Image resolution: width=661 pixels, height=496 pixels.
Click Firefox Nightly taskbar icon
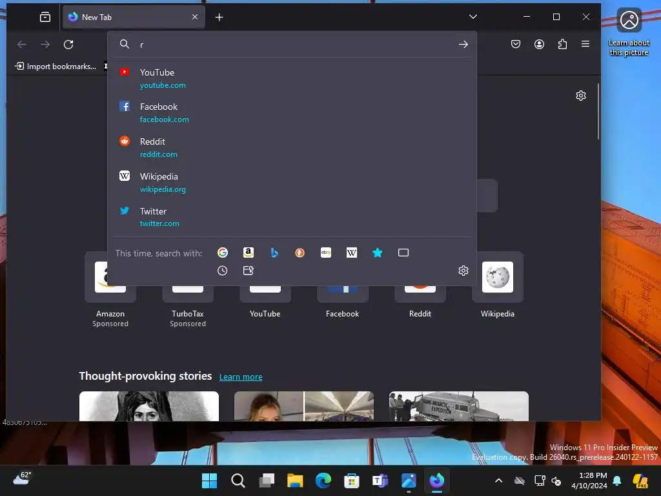[x=437, y=480]
